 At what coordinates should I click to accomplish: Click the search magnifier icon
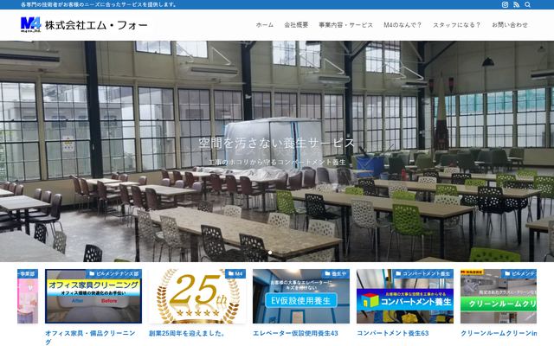(x=527, y=4)
